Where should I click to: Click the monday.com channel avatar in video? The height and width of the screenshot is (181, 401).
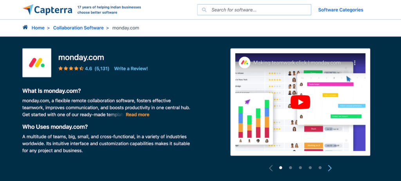(244, 62)
